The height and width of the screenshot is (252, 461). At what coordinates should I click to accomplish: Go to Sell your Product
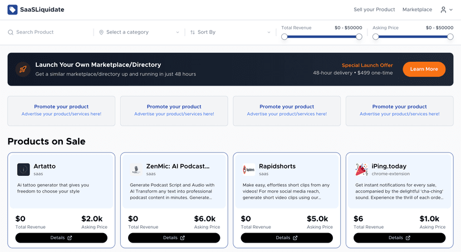coord(374,9)
